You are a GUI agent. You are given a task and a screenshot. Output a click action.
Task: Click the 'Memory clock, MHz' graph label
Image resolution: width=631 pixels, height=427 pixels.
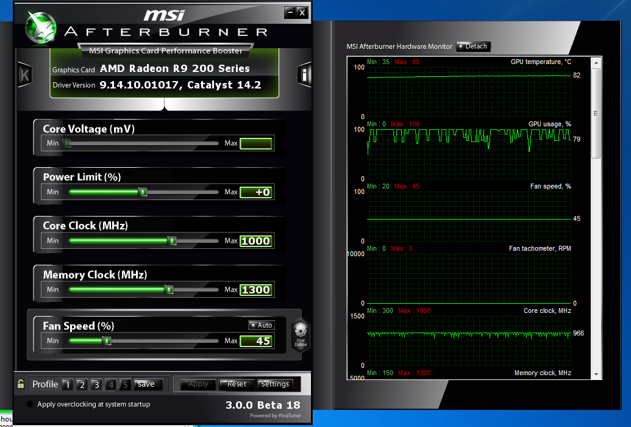(x=543, y=373)
